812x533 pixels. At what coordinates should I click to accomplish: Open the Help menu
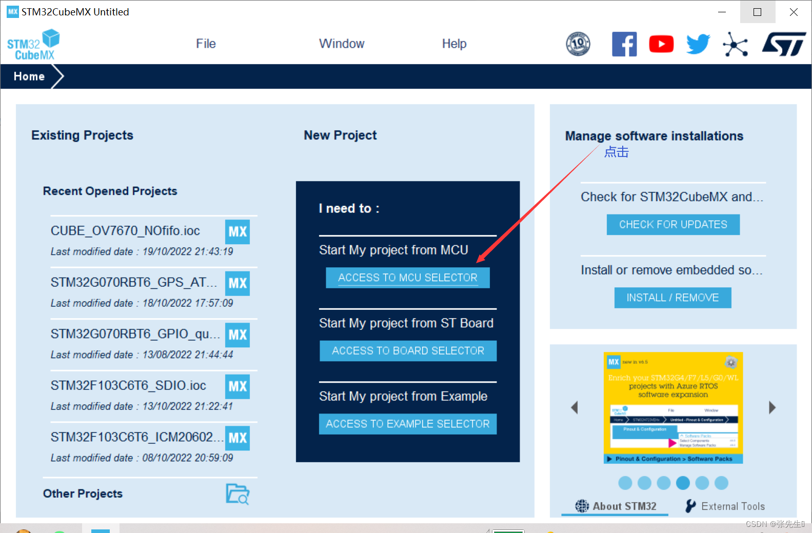(454, 44)
